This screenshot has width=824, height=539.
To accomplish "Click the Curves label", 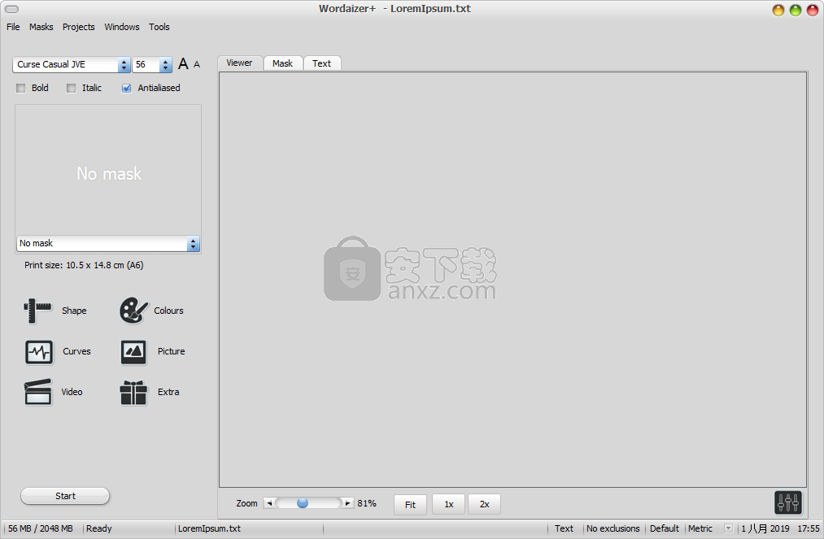I will pos(76,351).
